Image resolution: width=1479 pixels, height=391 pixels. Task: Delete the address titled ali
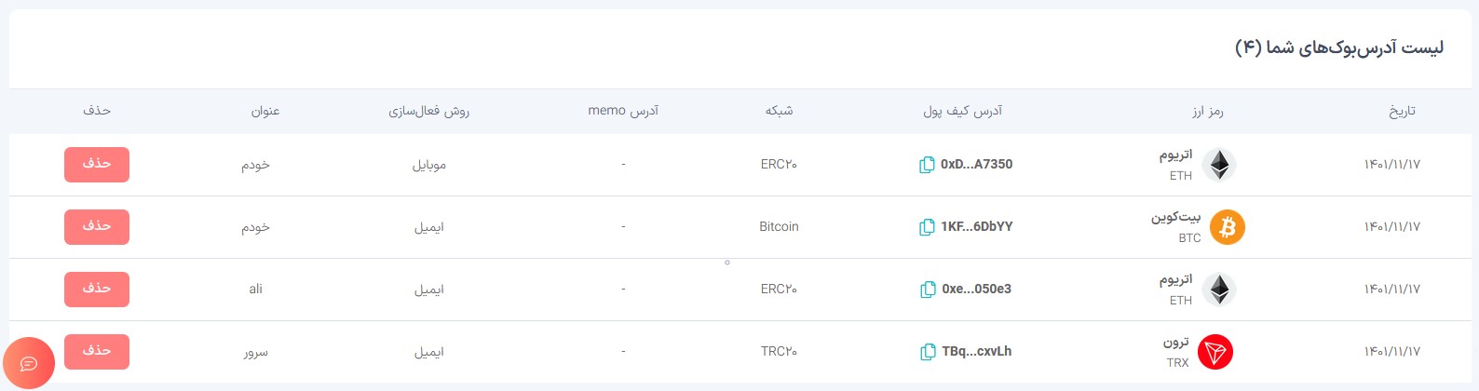pos(97,290)
